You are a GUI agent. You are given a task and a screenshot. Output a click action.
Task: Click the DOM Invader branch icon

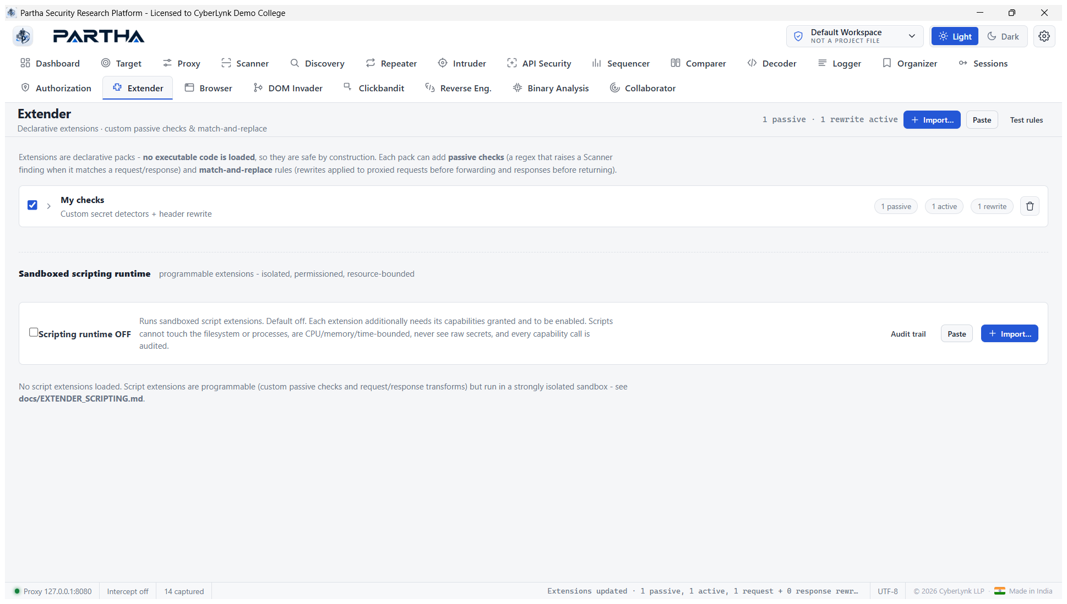[x=258, y=88]
